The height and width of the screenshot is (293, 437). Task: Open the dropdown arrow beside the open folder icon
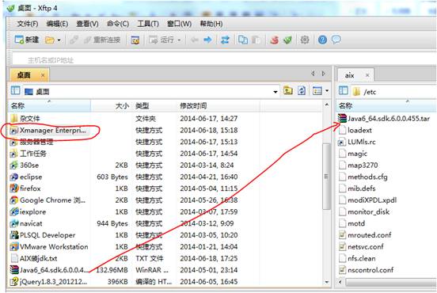(x=59, y=40)
